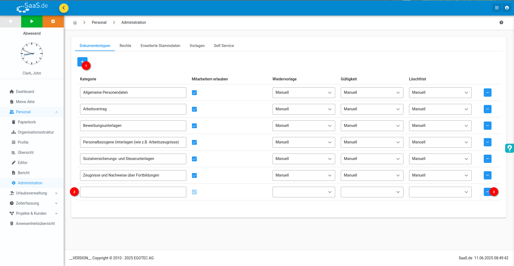Toggle checkbox for Zeugnisse und Nachweise row
The height and width of the screenshot is (266, 514).
[x=194, y=175]
